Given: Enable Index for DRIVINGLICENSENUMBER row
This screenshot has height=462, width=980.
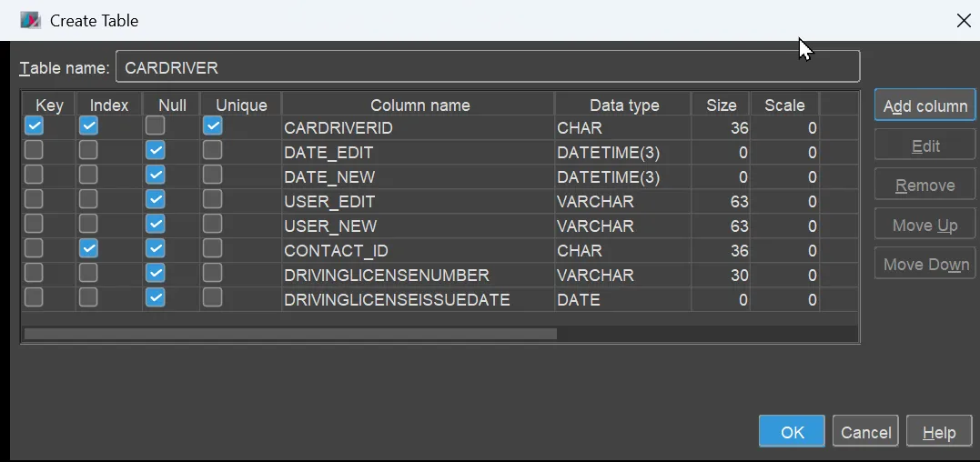Looking at the screenshot, I should click(89, 274).
